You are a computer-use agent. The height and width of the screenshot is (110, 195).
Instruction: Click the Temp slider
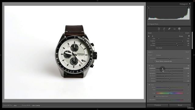169,87
